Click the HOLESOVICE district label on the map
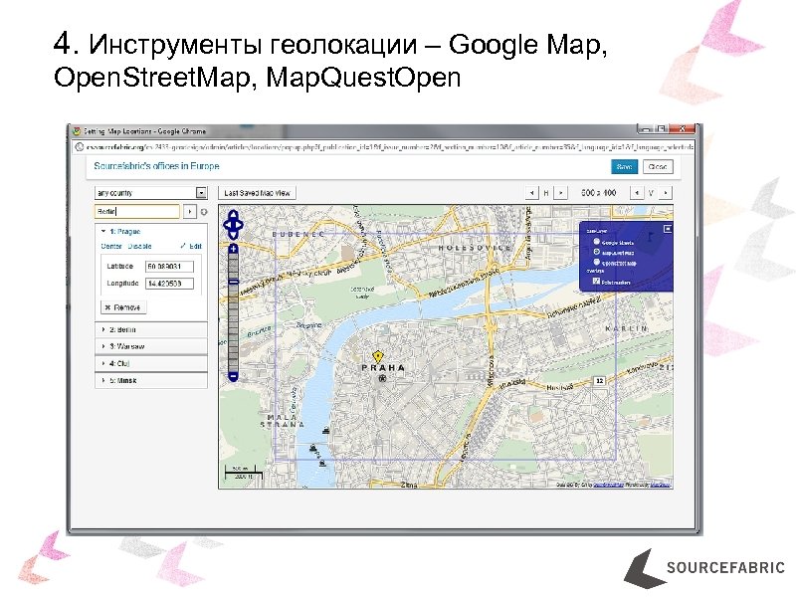The height and width of the screenshot is (597, 796). pos(475,248)
